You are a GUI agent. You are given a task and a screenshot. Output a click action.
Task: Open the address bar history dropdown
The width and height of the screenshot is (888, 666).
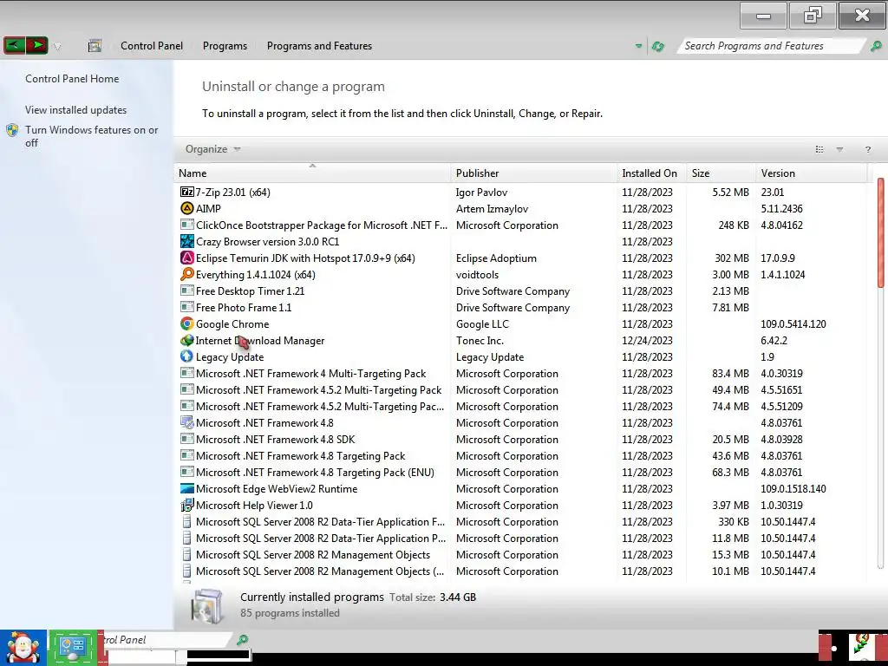point(638,46)
